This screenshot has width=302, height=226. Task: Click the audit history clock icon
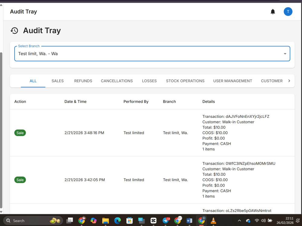pyautogui.click(x=14, y=30)
